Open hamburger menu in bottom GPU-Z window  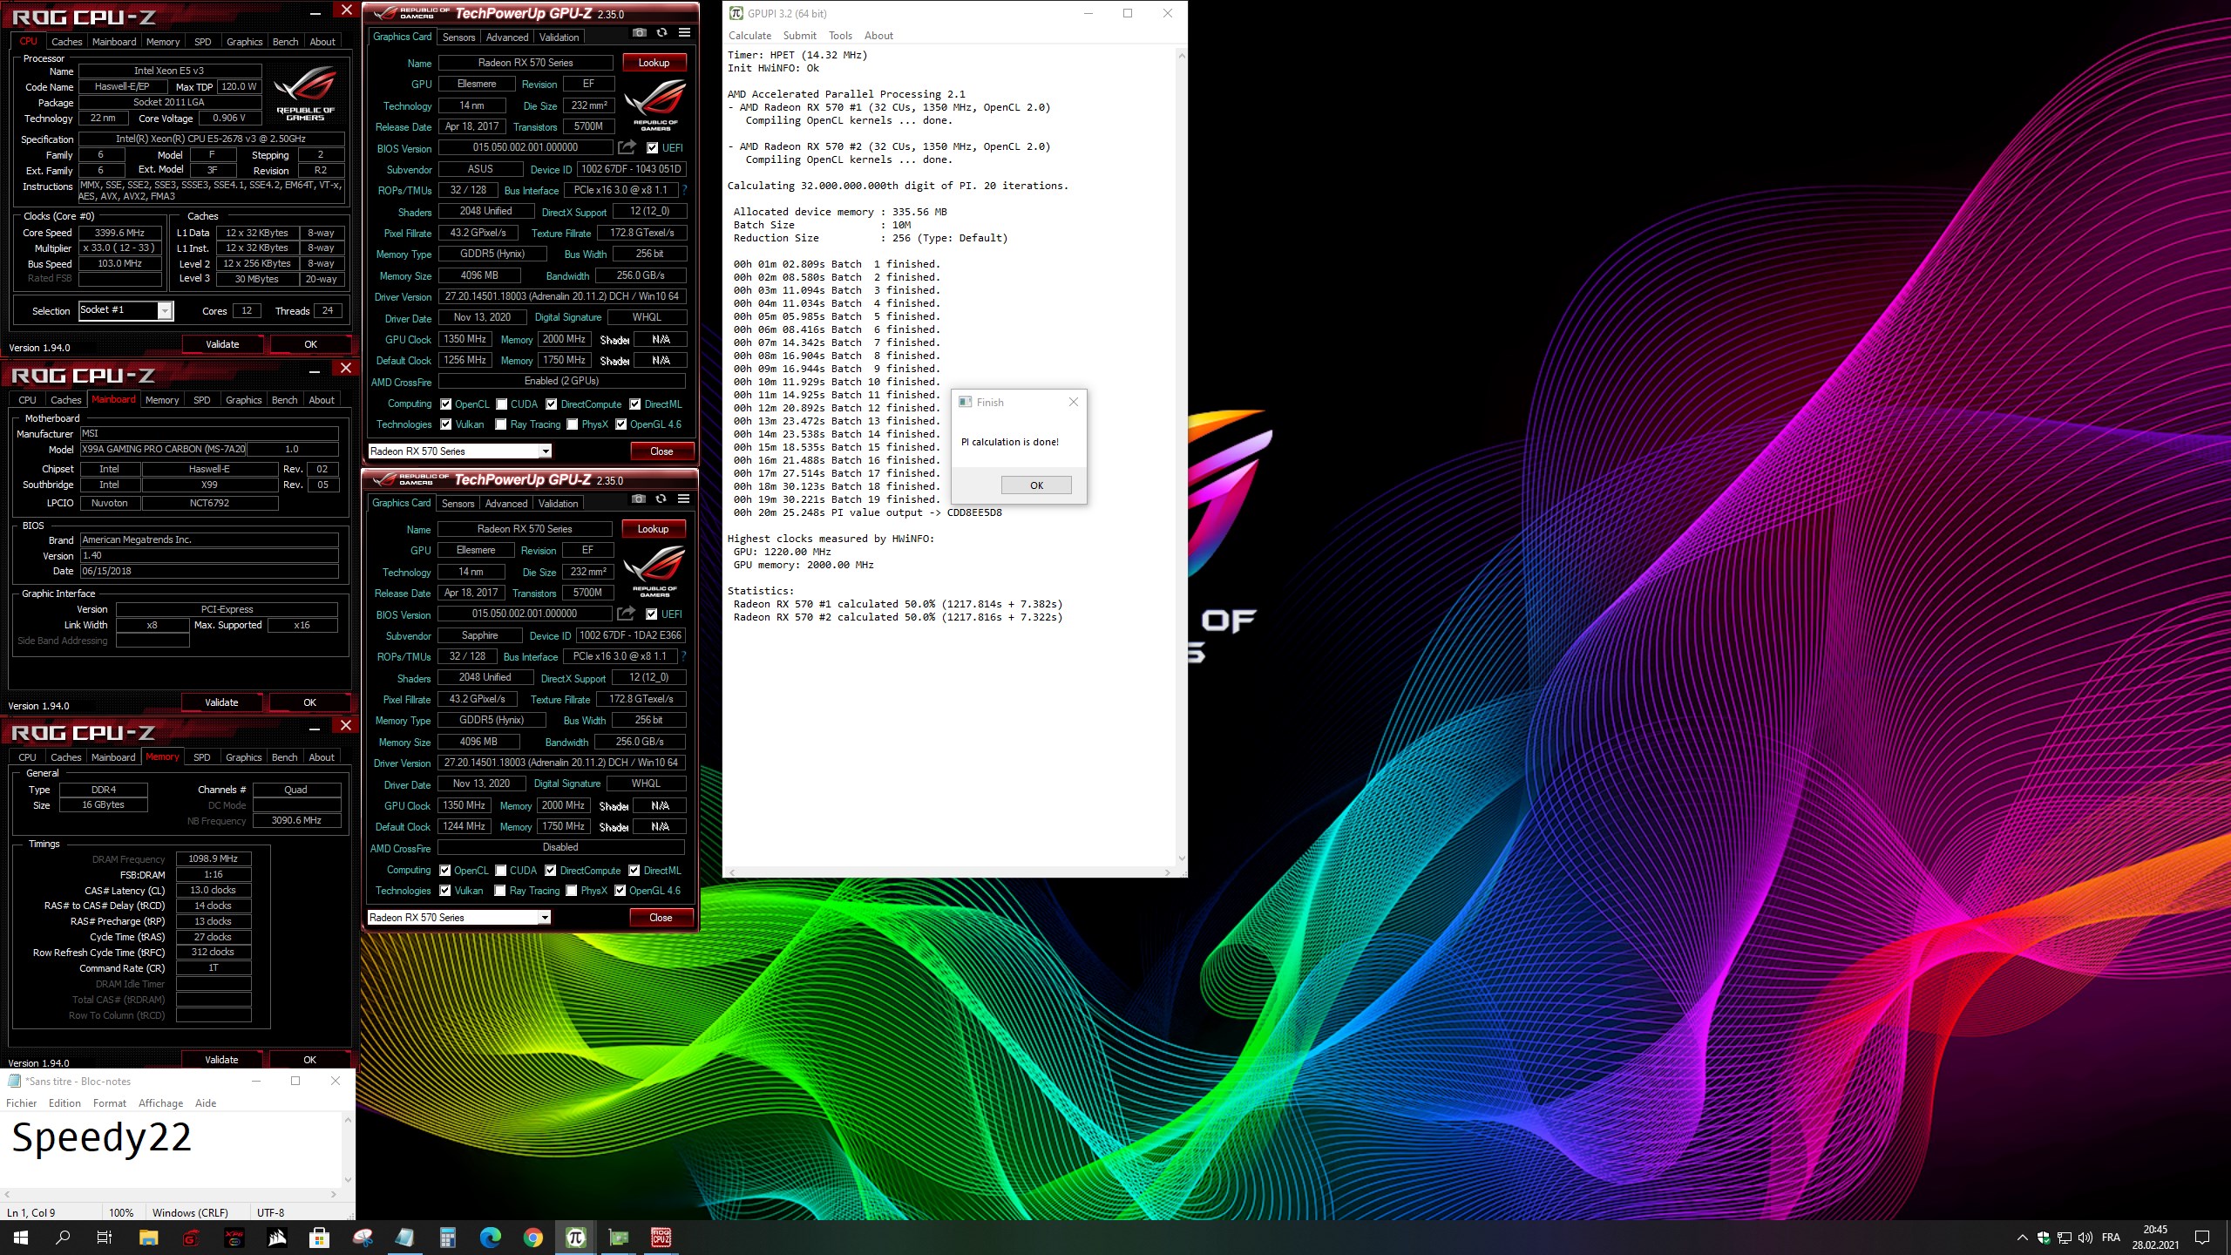(684, 499)
